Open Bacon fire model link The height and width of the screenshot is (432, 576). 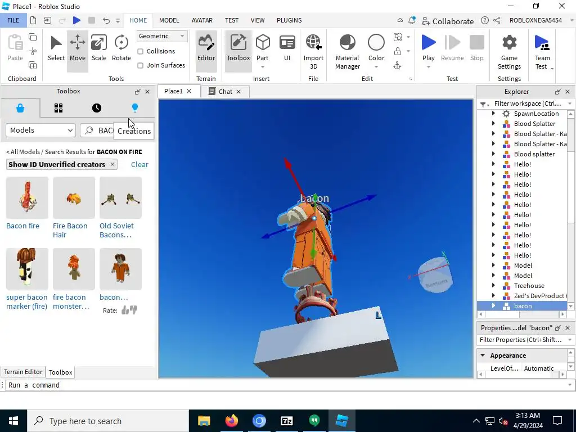coord(22,226)
